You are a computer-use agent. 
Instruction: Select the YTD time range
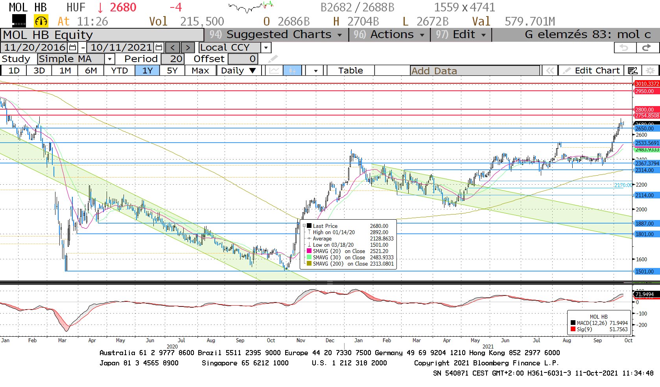pyautogui.click(x=119, y=71)
